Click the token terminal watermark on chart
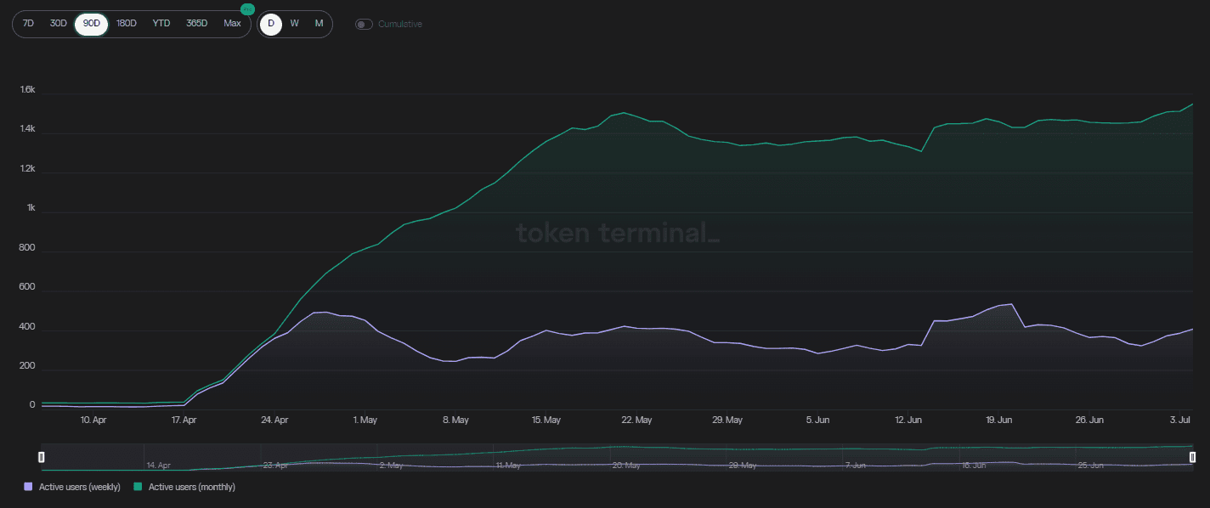 click(x=618, y=233)
